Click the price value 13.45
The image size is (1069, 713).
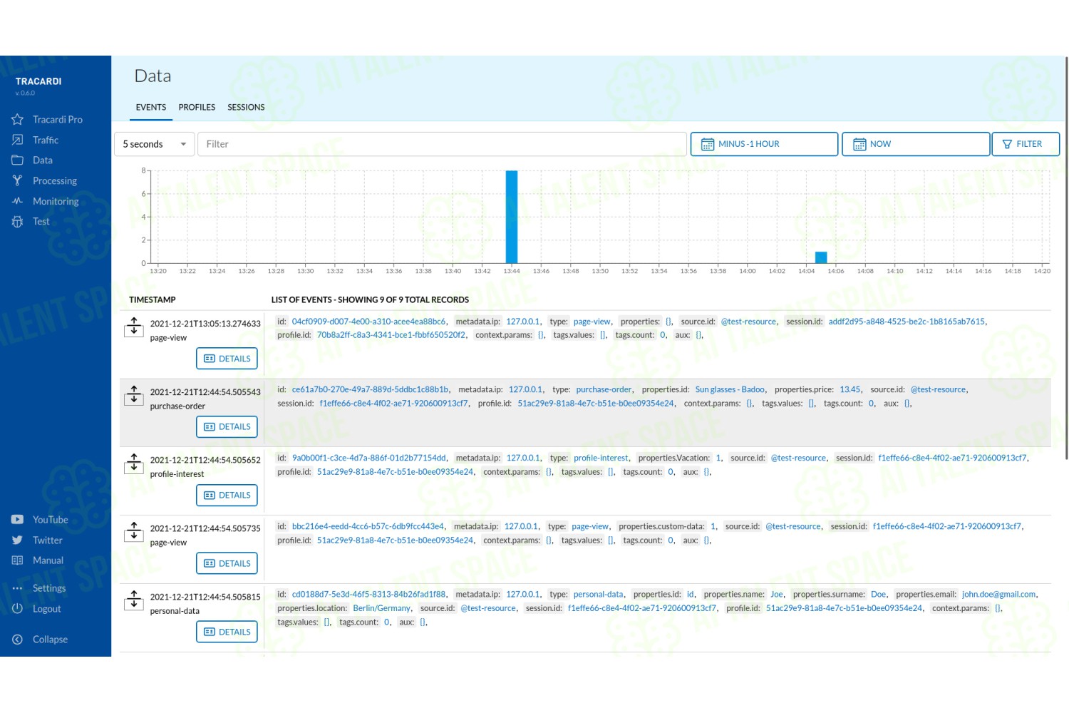coord(850,390)
